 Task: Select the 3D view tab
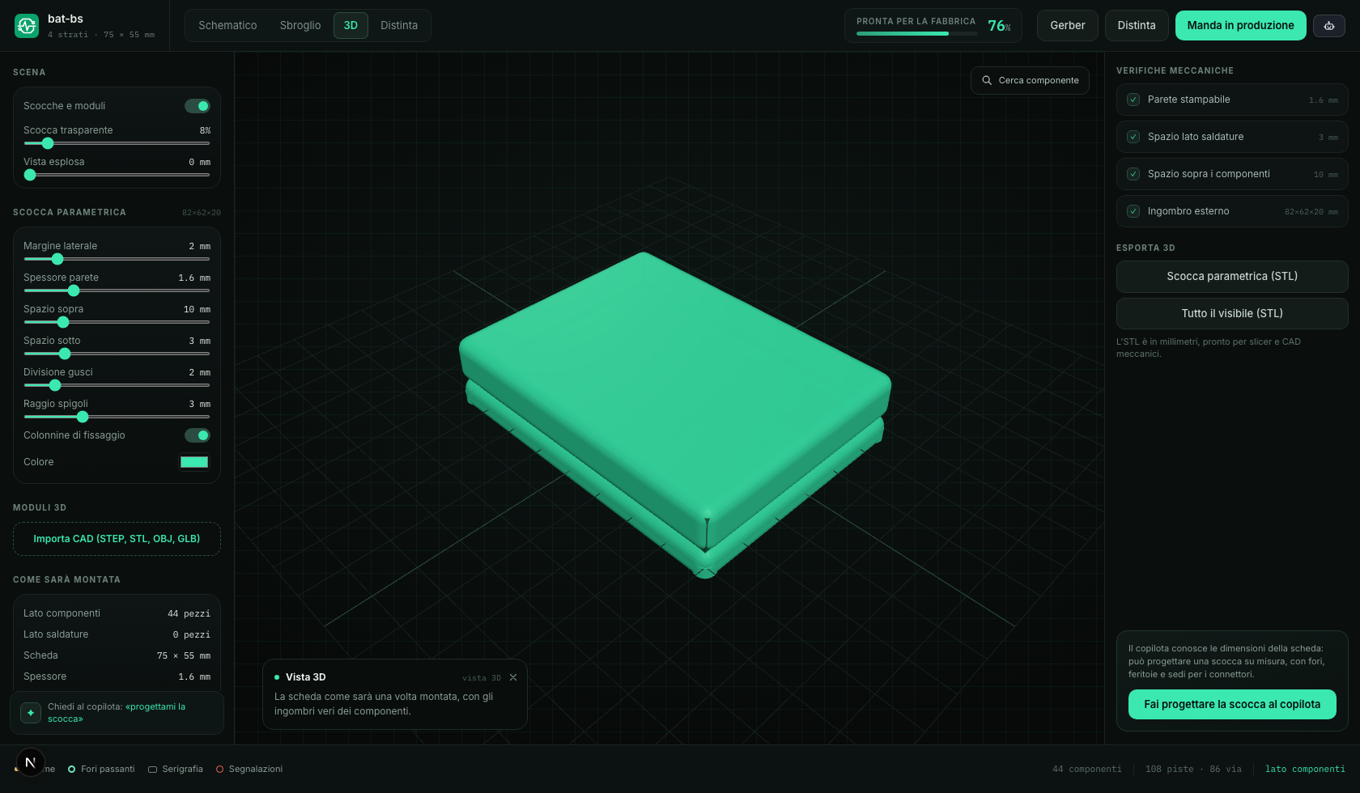point(351,26)
